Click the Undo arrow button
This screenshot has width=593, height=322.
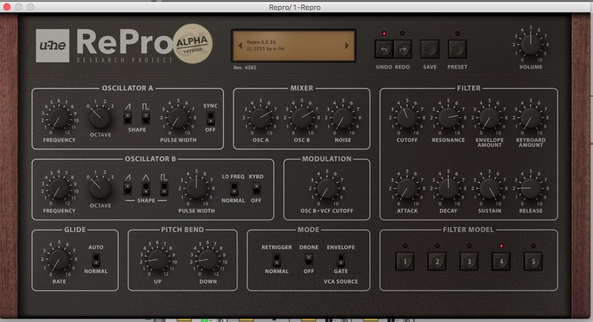tap(384, 49)
